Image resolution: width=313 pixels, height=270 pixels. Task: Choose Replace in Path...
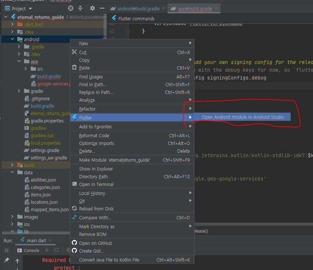click(x=132, y=92)
